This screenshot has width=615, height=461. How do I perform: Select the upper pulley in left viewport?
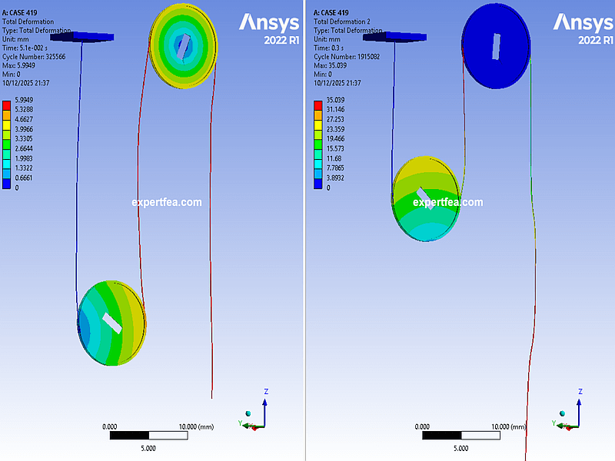184,45
